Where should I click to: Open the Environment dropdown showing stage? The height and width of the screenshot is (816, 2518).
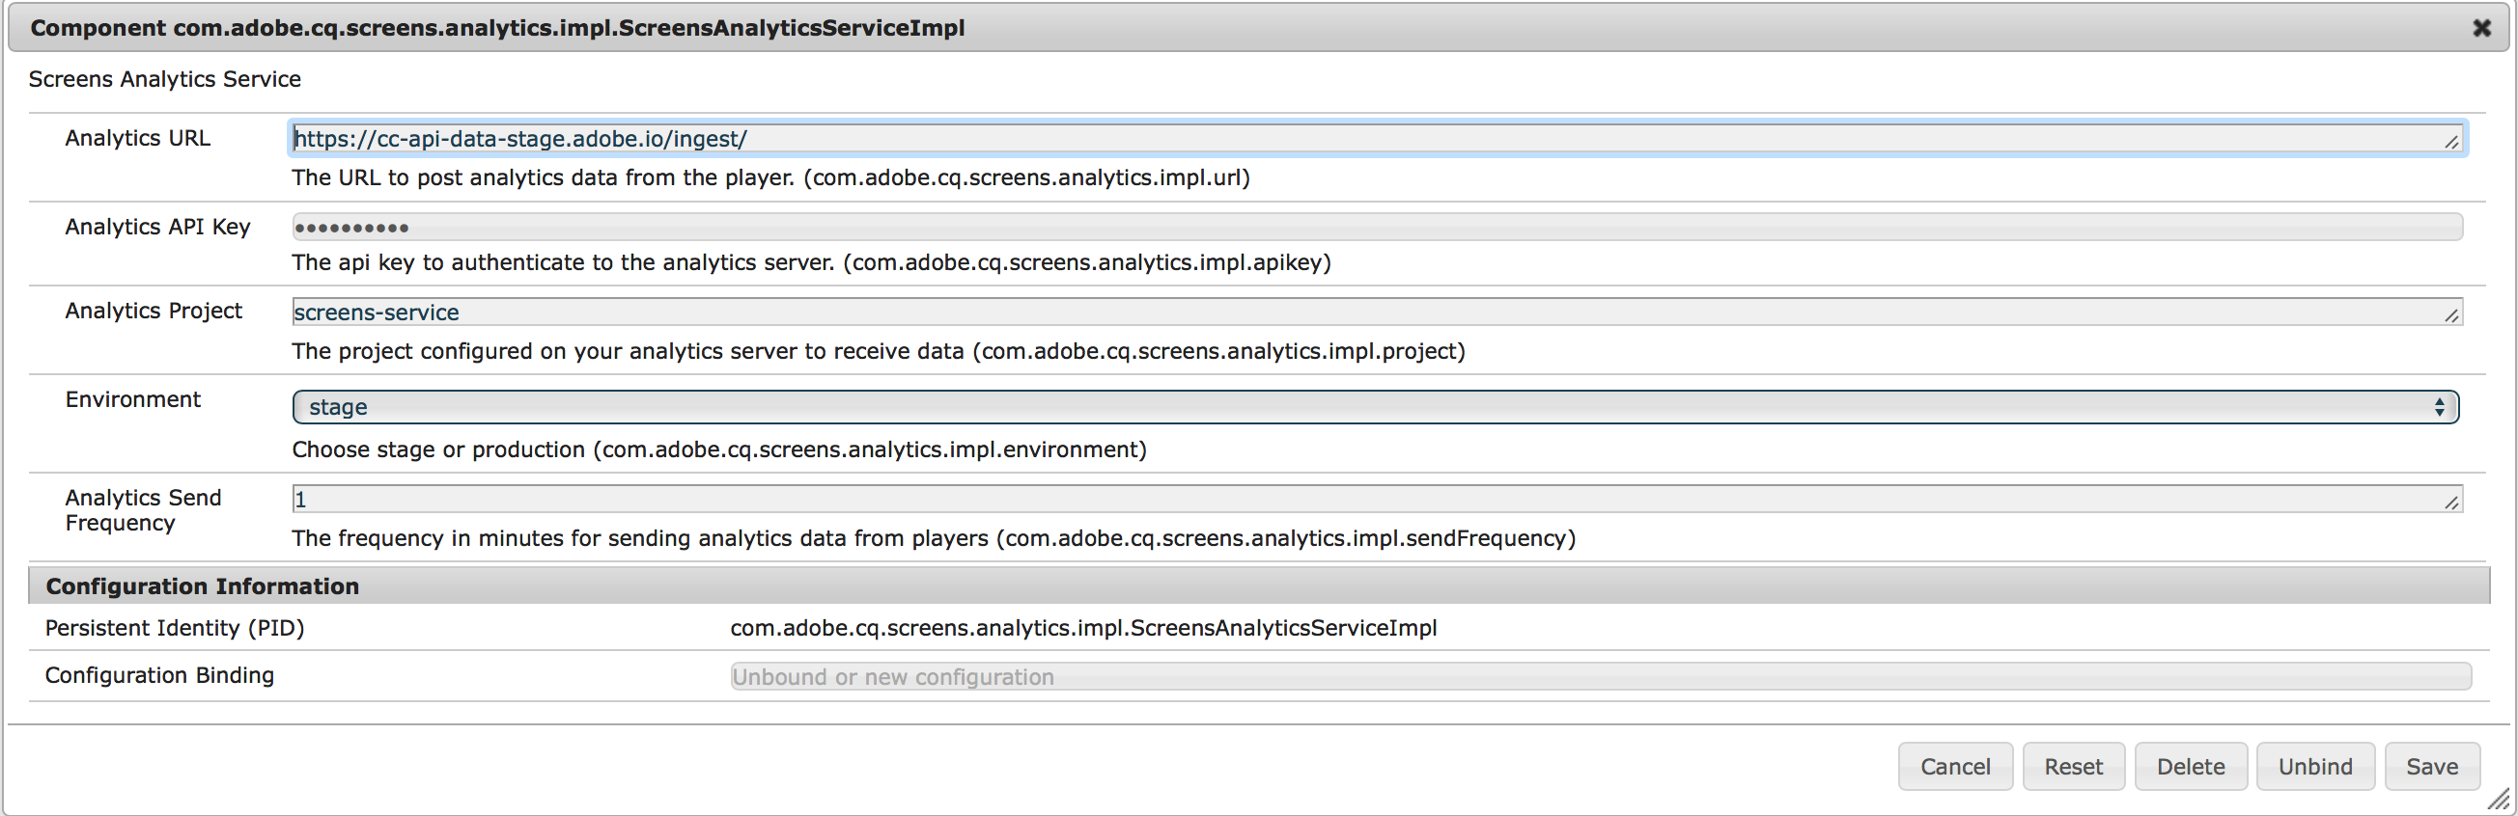[x=1368, y=407]
